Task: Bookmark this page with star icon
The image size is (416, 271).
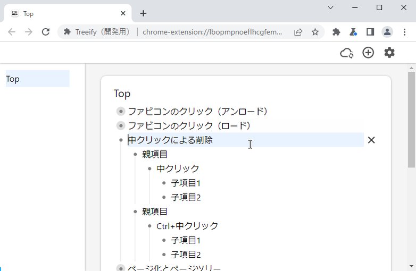Action: [x=315, y=32]
